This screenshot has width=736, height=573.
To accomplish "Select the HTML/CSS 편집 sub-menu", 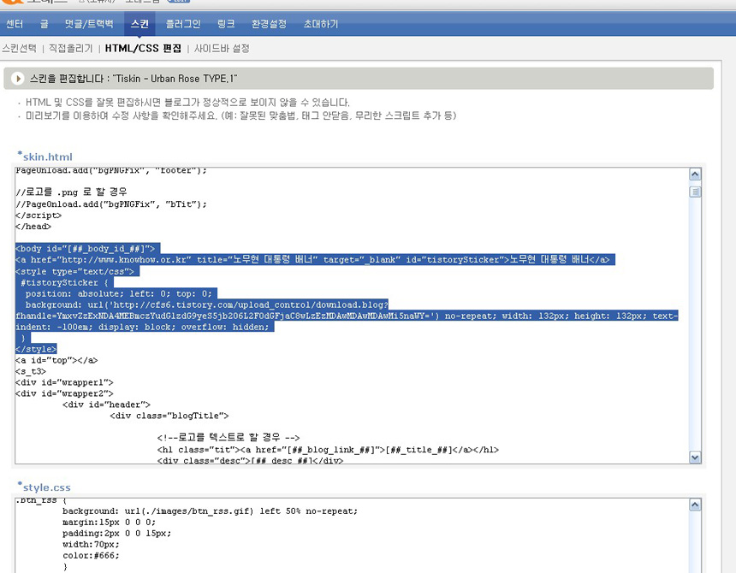I will [143, 48].
